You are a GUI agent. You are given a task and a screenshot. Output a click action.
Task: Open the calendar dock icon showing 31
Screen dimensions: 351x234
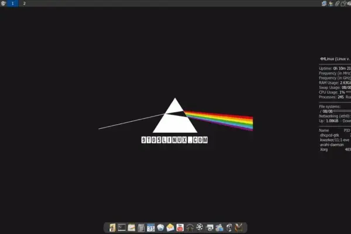point(151,228)
